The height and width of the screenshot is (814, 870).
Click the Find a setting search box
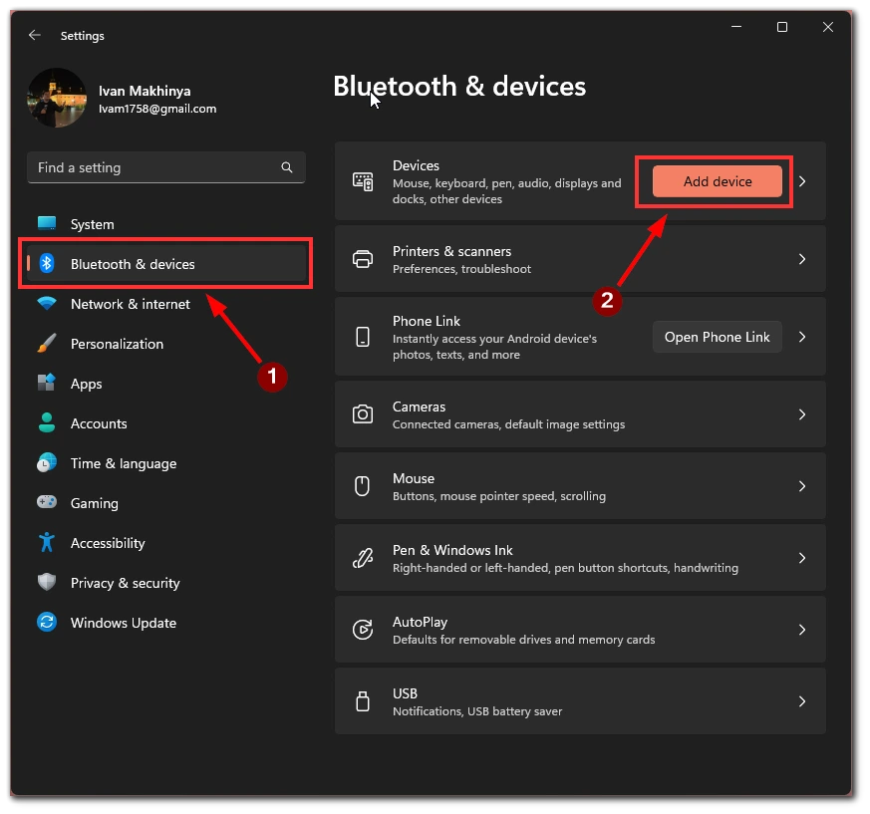click(165, 167)
